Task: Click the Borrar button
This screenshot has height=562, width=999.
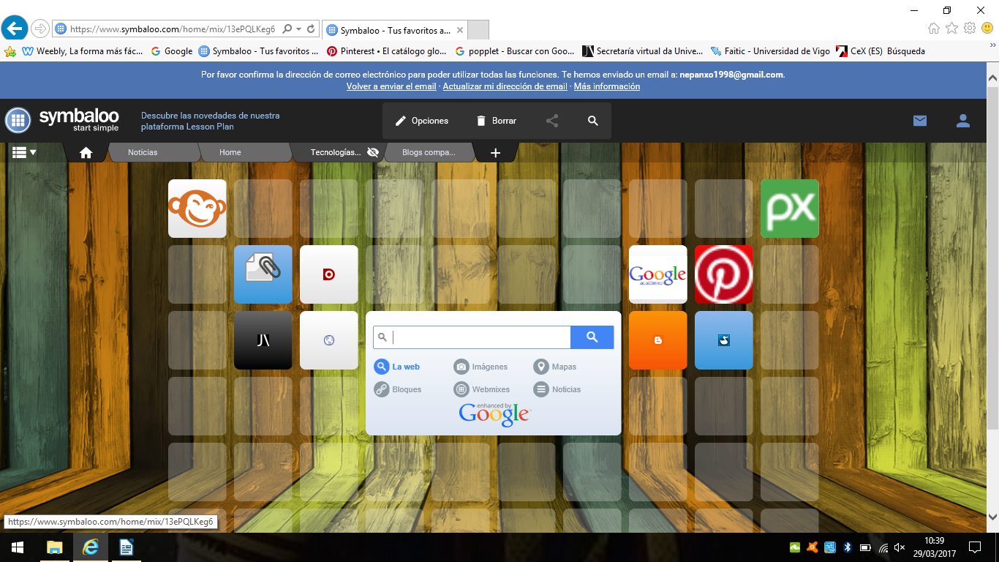Action: (496, 121)
